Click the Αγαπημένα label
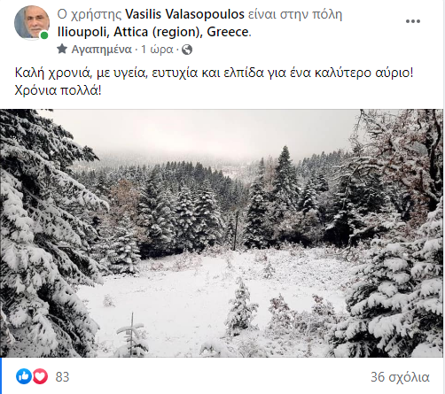 click(101, 50)
